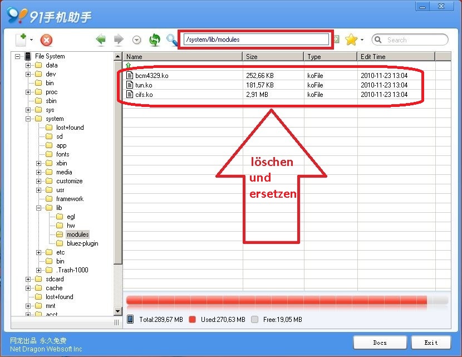Select the egl folder in tree
This screenshot has height=357, width=462.
click(71, 217)
